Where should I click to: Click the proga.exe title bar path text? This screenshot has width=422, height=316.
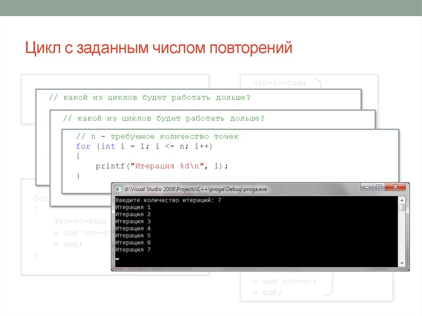click(x=195, y=190)
